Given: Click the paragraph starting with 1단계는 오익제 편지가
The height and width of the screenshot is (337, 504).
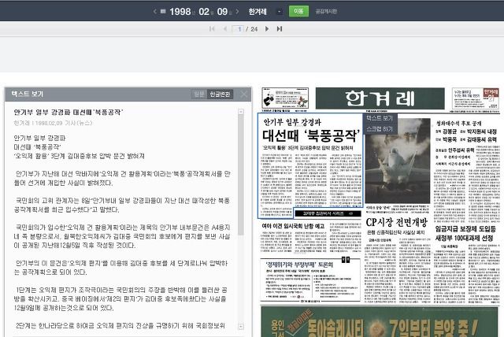Looking at the screenshot, I should tap(120, 298).
